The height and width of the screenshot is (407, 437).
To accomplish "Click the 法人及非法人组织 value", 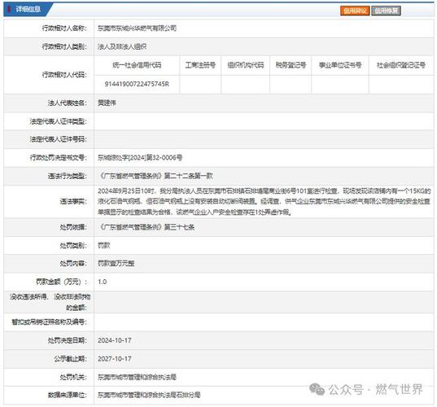I will coord(122,46).
